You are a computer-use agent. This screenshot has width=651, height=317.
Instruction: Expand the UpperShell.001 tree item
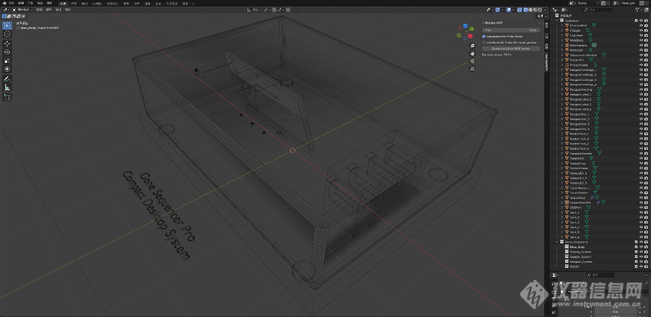[x=562, y=202]
